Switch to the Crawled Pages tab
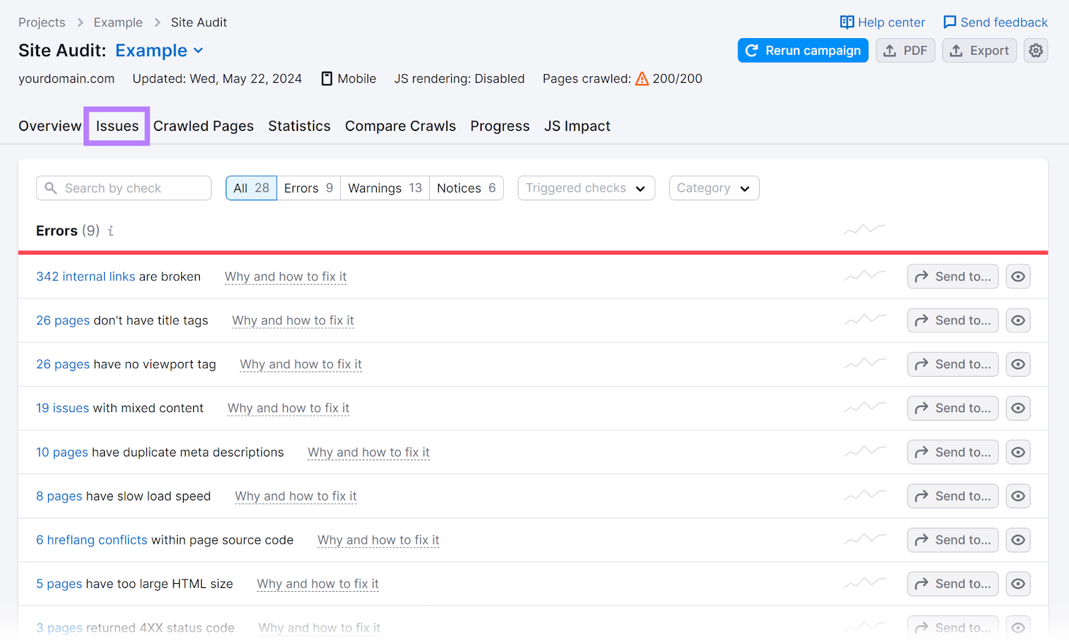This screenshot has height=644, width=1069. click(203, 126)
